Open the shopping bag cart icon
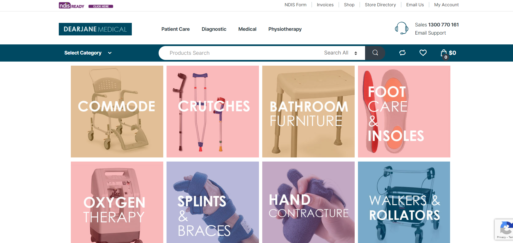Screen dimensions: 513x243 (x=444, y=53)
